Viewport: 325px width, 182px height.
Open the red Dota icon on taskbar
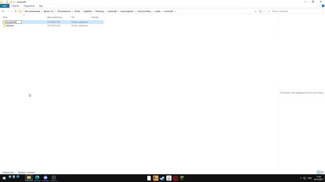pyautogui.click(x=176, y=178)
